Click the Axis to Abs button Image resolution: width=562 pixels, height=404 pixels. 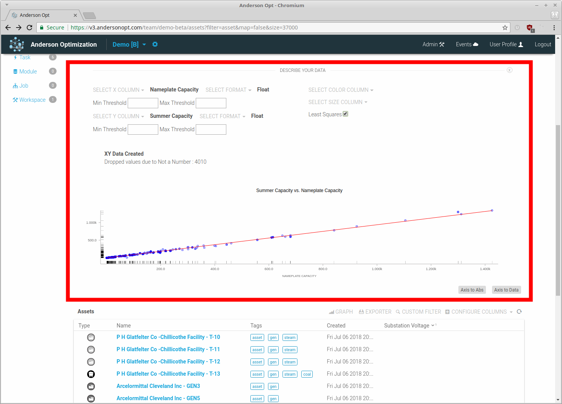[x=472, y=290]
